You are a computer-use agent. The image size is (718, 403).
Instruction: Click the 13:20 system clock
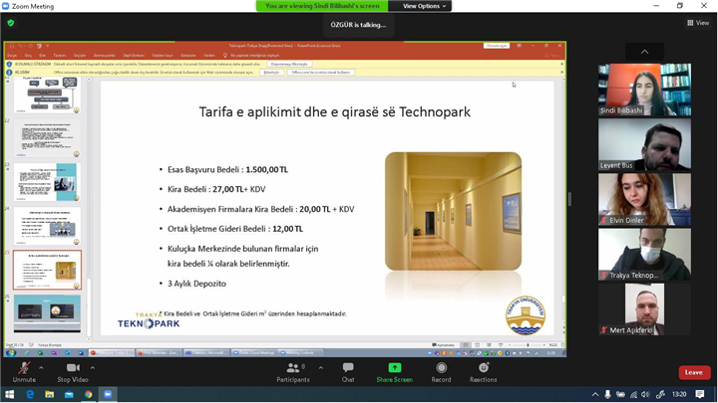tap(679, 394)
